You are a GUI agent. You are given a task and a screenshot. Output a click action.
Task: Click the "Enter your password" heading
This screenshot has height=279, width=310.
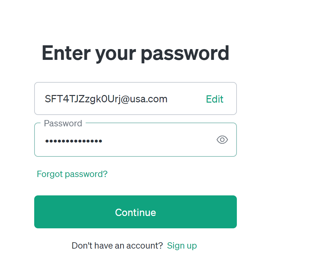click(136, 53)
